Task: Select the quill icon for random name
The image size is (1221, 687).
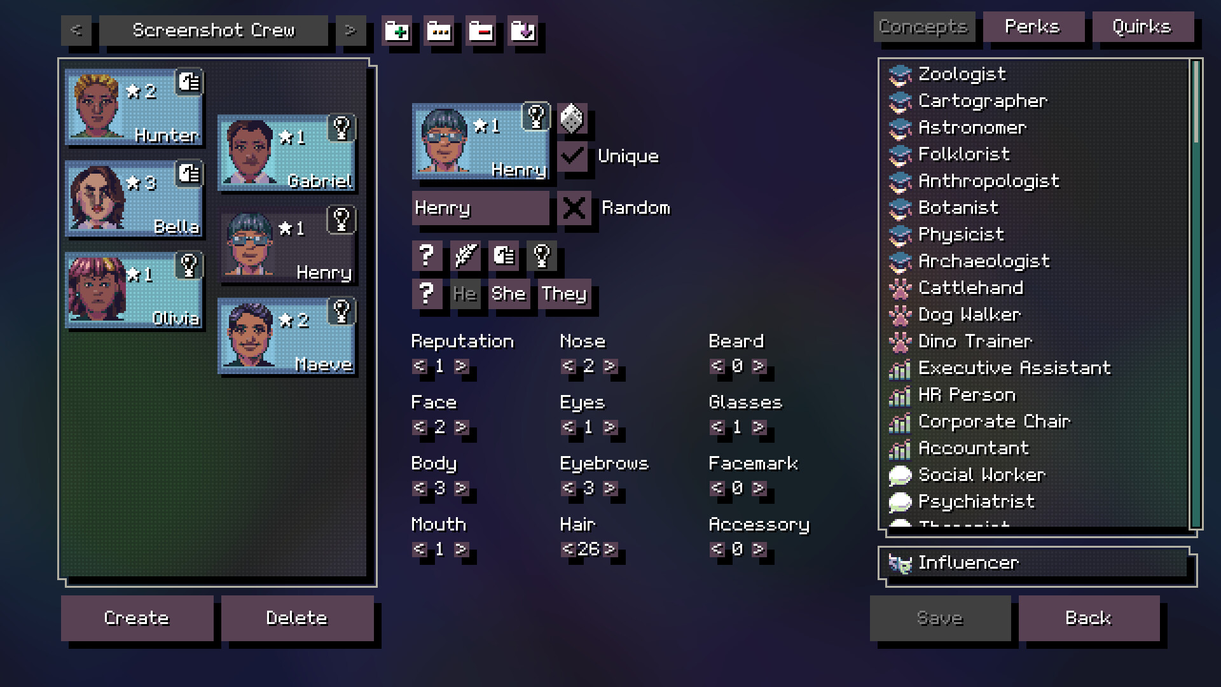Action: click(x=465, y=256)
